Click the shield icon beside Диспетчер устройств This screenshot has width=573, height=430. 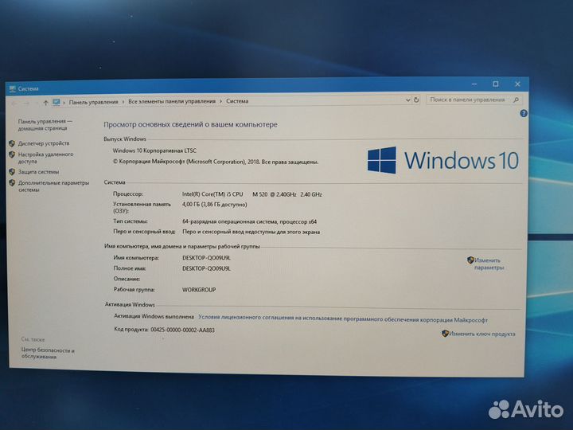click(x=11, y=143)
